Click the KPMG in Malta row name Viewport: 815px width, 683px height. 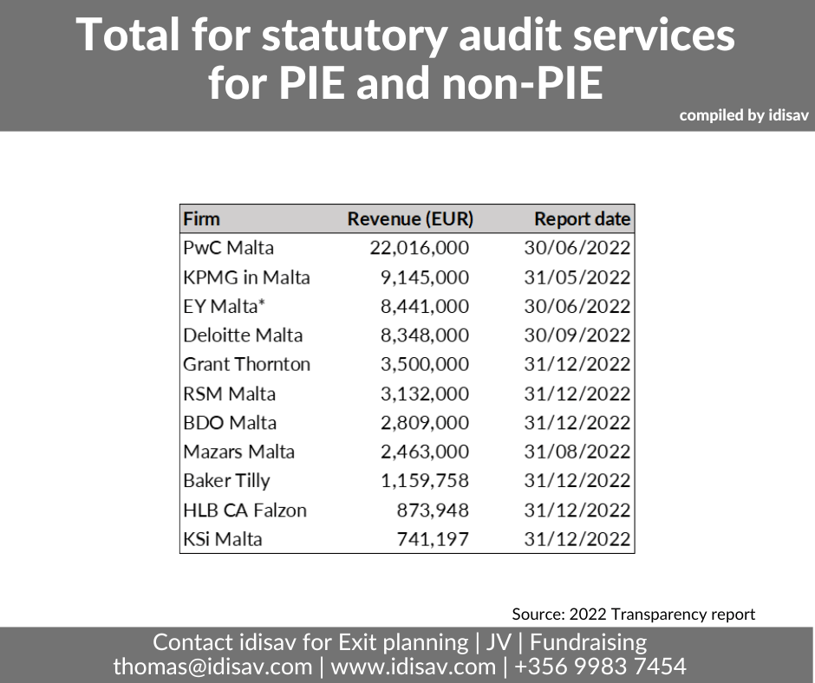tap(246, 277)
